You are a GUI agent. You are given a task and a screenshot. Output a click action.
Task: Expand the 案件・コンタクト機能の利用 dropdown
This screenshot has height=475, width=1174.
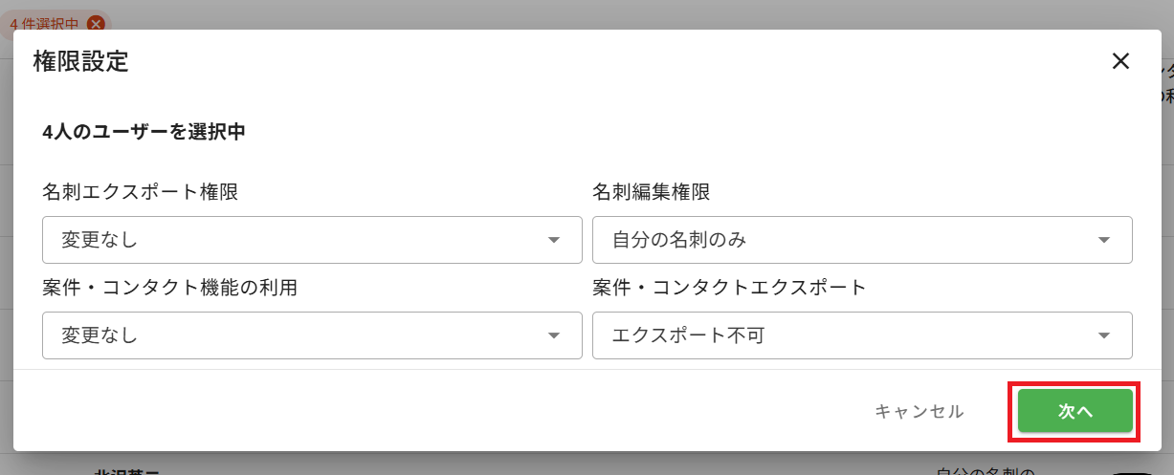[x=312, y=335]
